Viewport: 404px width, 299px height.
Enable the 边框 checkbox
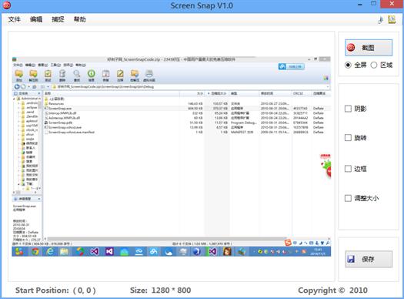[348, 169]
